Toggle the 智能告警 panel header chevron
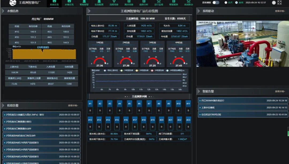Screen dimensions: 289x164 pyautogui.click(x=198, y=91)
